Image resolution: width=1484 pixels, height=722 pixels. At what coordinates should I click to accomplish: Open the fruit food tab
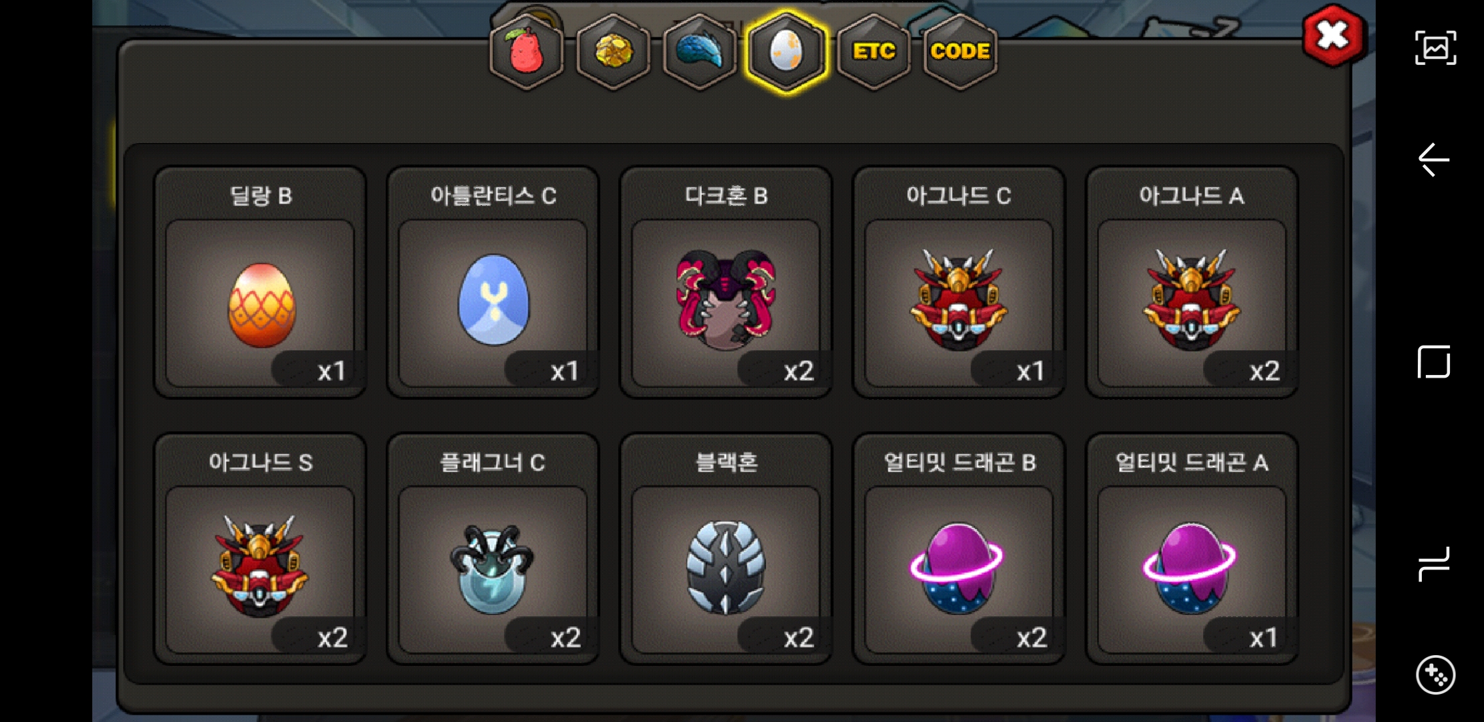527,51
